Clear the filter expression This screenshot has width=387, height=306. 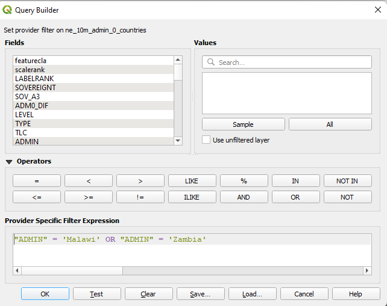pyautogui.click(x=148, y=294)
